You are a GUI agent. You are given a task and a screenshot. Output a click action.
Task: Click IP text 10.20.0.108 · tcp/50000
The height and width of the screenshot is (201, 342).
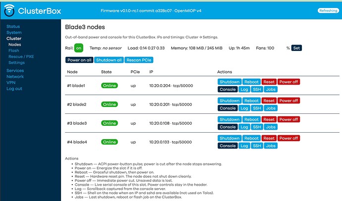click(171, 123)
